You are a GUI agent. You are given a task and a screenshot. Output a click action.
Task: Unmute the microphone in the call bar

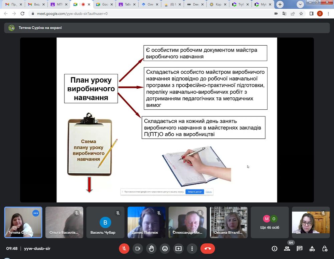(x=124, y=248)
